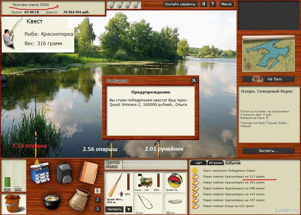Screen dimensions: 301x215
Task: Select rod slot 1
Action: click(97, 191)
